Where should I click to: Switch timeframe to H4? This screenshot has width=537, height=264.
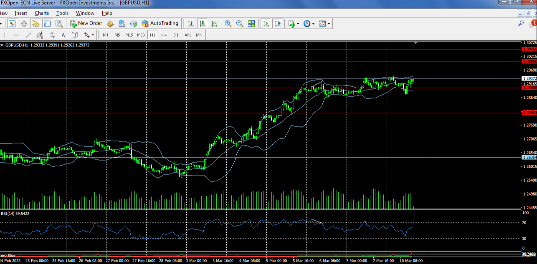pos(164,35)
